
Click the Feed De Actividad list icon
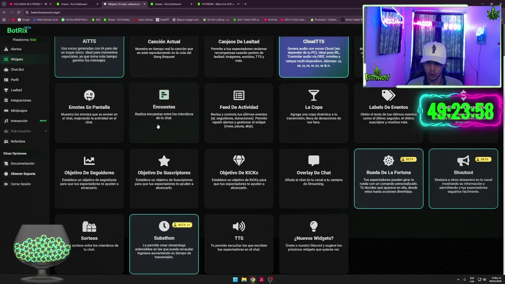click(x=239, y=95)
